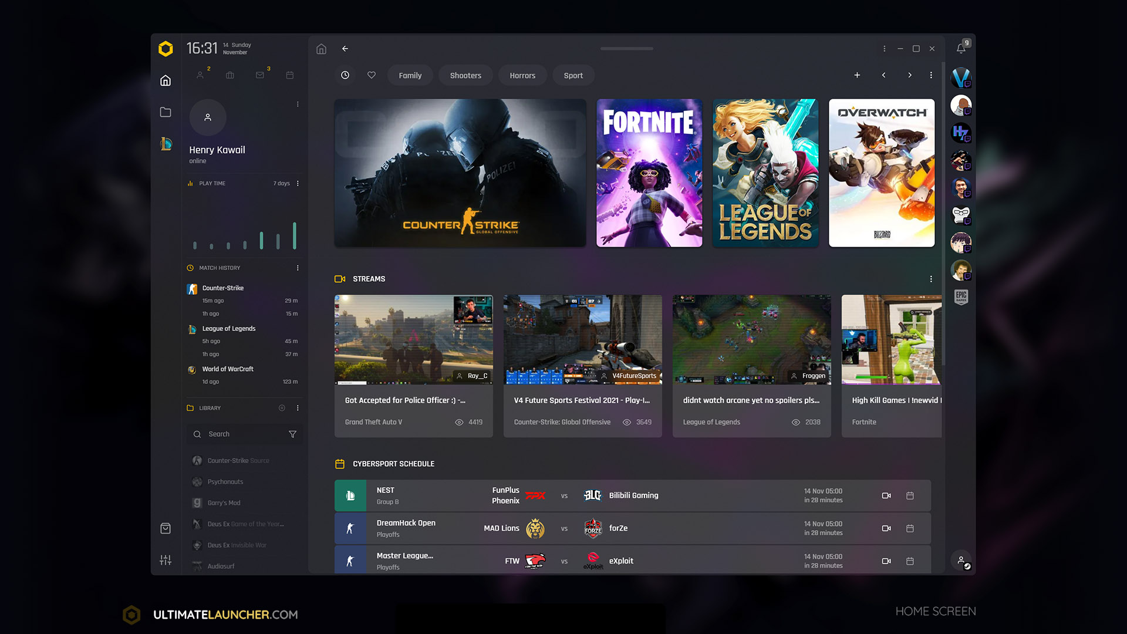
Task: Open Garry's Mod in library list
Action: click(x=224, y=503)
